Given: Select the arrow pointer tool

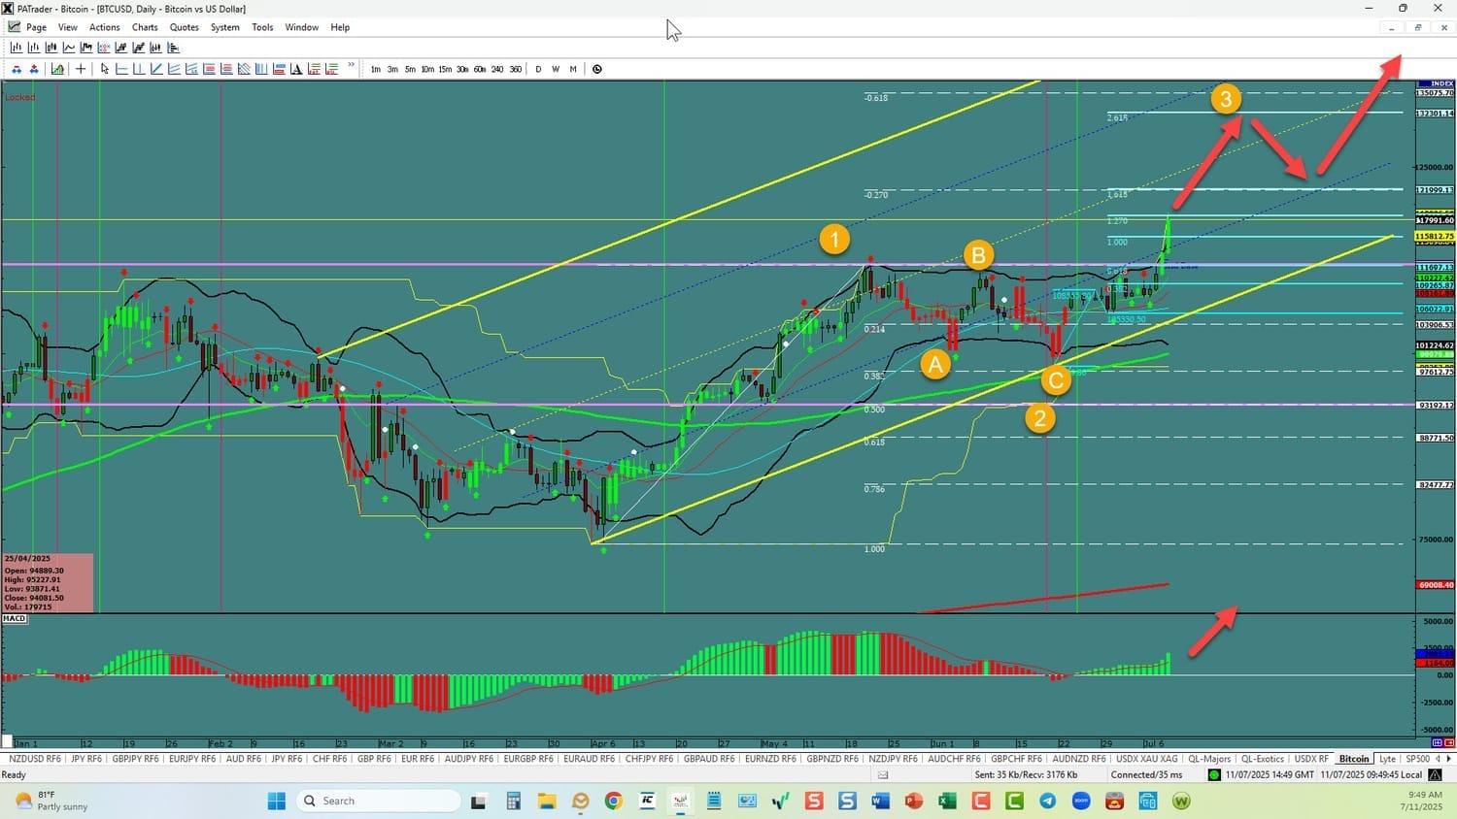Looking at the screenshot, I should tap(105, 69).
